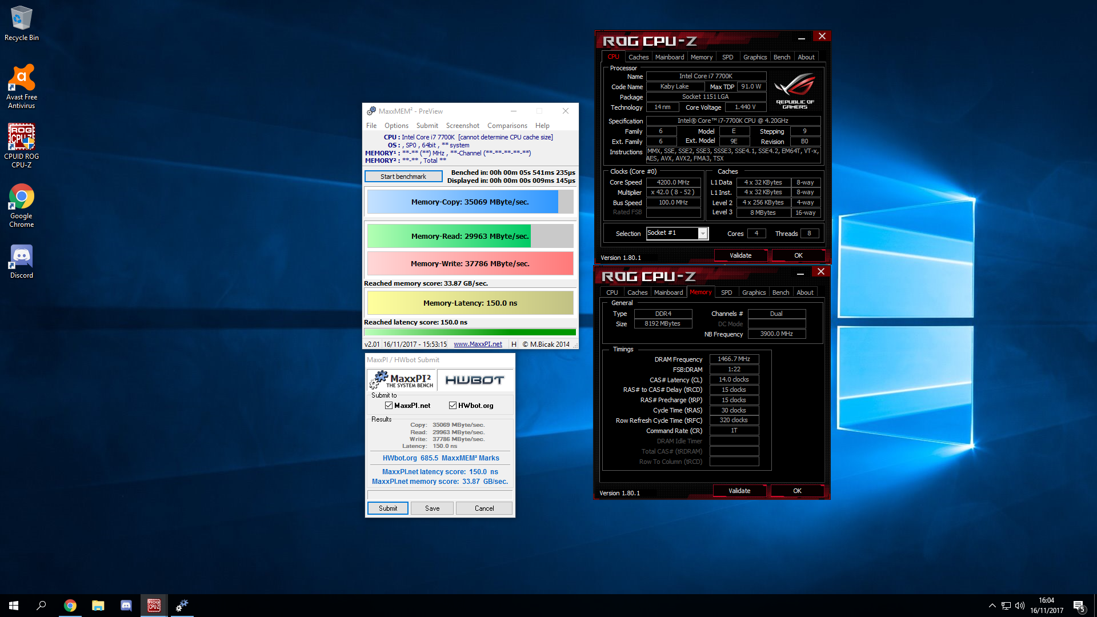Switch to CPU tab in lower CPU-Z window

612,293
